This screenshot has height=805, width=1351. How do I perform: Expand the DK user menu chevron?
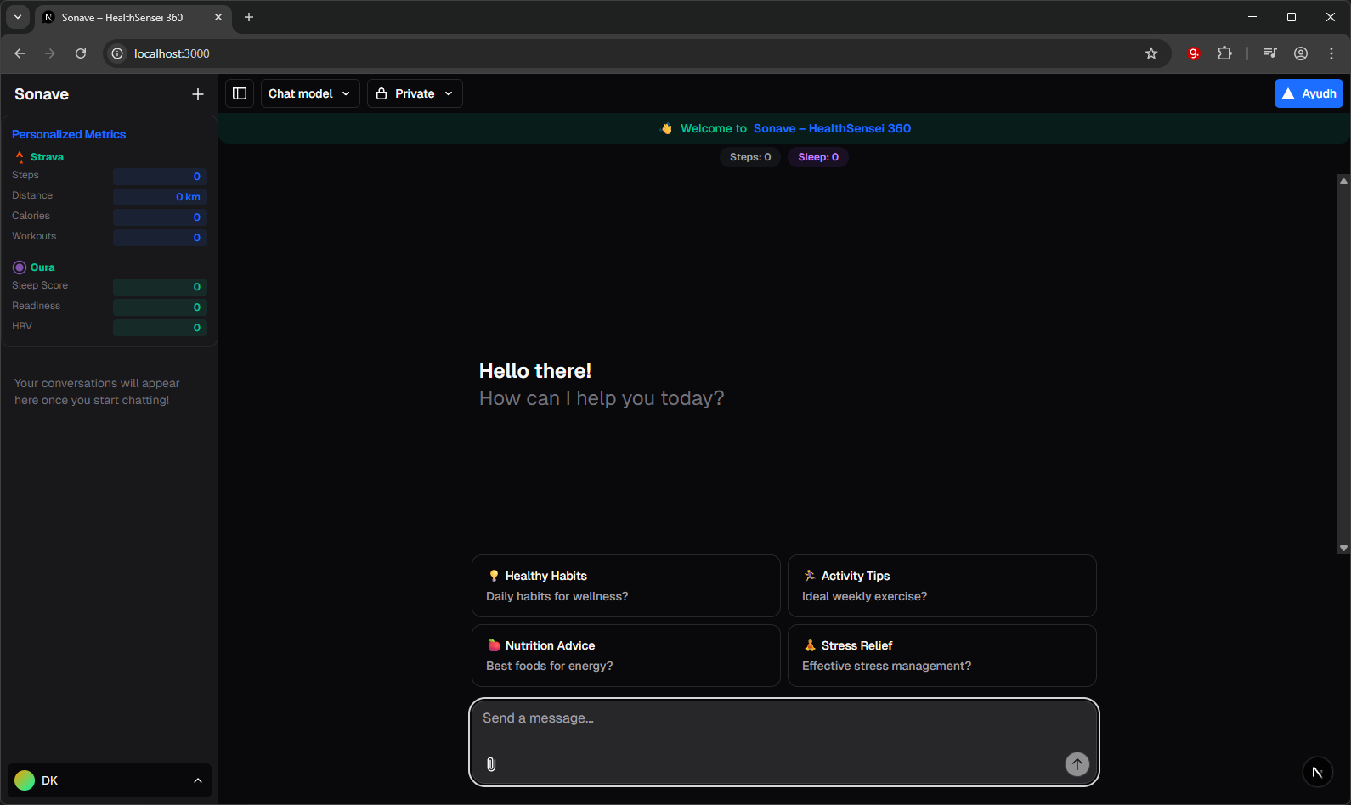pos(198,780)
